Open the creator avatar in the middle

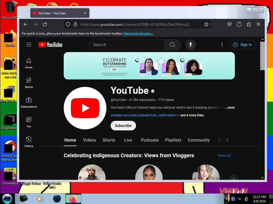(x=149, y=172)
